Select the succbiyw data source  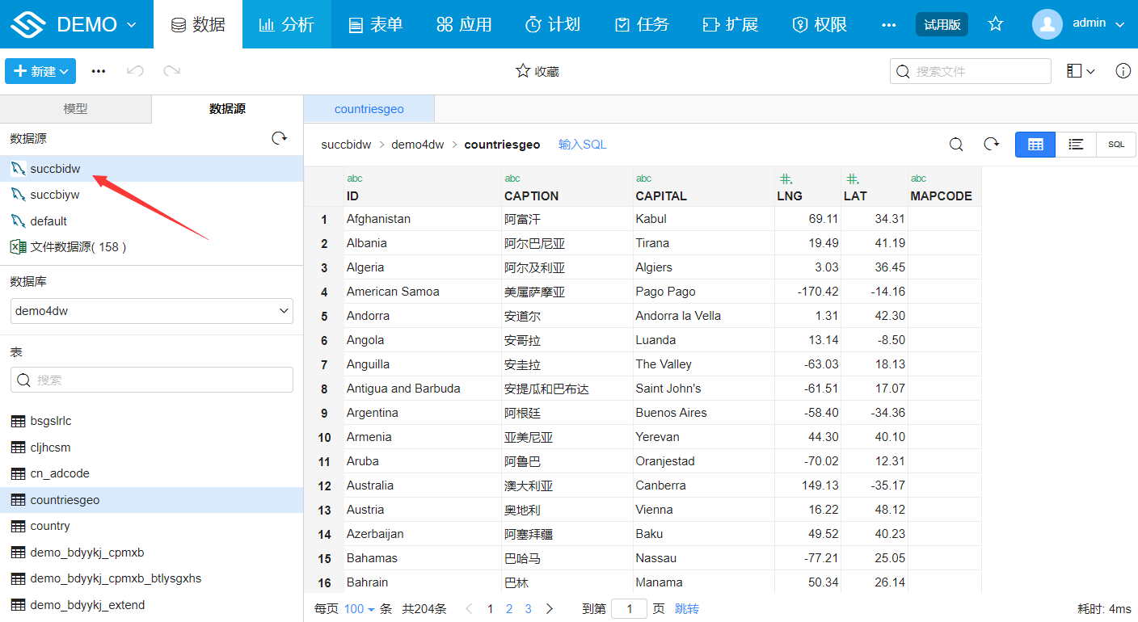coord(55,195)
